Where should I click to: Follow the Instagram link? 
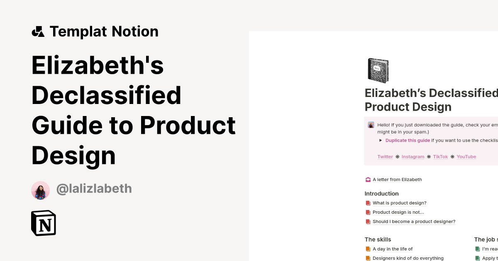pos(413,157)
